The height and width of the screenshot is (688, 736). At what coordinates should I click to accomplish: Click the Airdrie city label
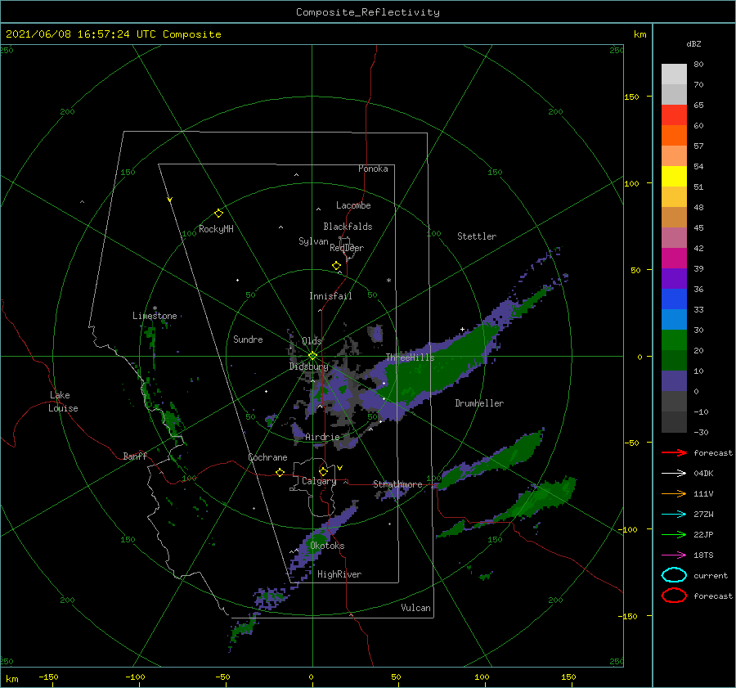pos(322,437)
